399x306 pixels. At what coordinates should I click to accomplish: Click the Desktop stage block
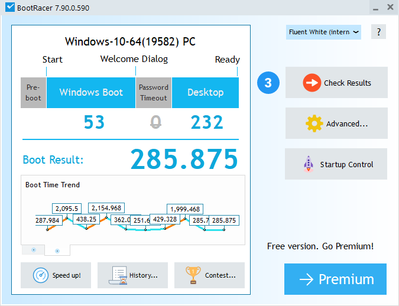pos(205,92)
